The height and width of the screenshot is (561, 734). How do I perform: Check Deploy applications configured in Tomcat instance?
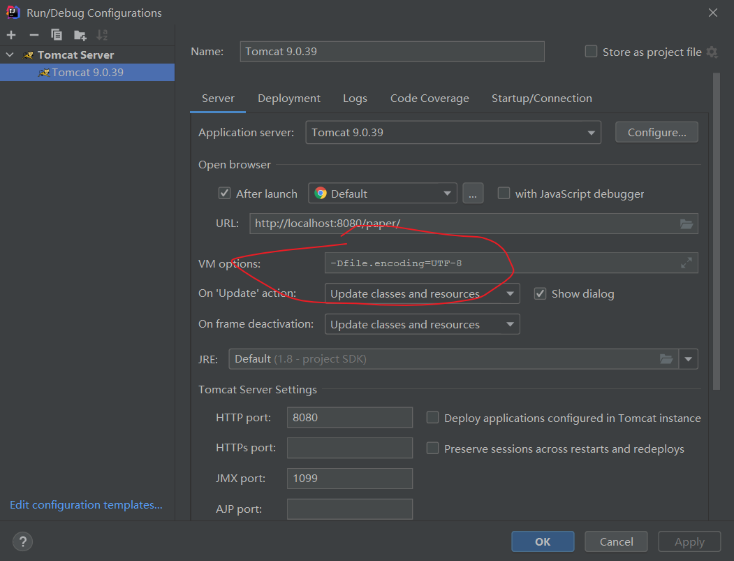click(432, 418)
